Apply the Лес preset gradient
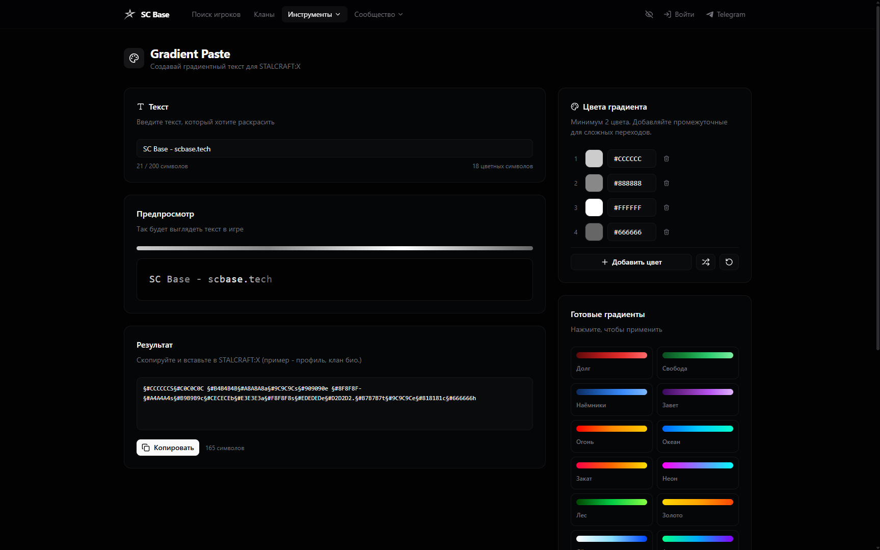This screenshot has width=880, height=550. [x=611, y=510]
